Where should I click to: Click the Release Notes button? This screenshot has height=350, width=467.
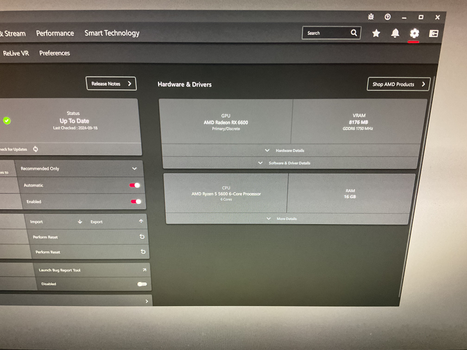[111, 84]
